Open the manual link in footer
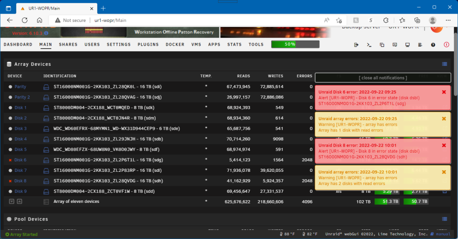The height and width of the screenshot is (239, 458). (x=443, y=234)
